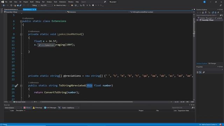Expand the Assembly-CSharp project node

(x=197, y=20)
